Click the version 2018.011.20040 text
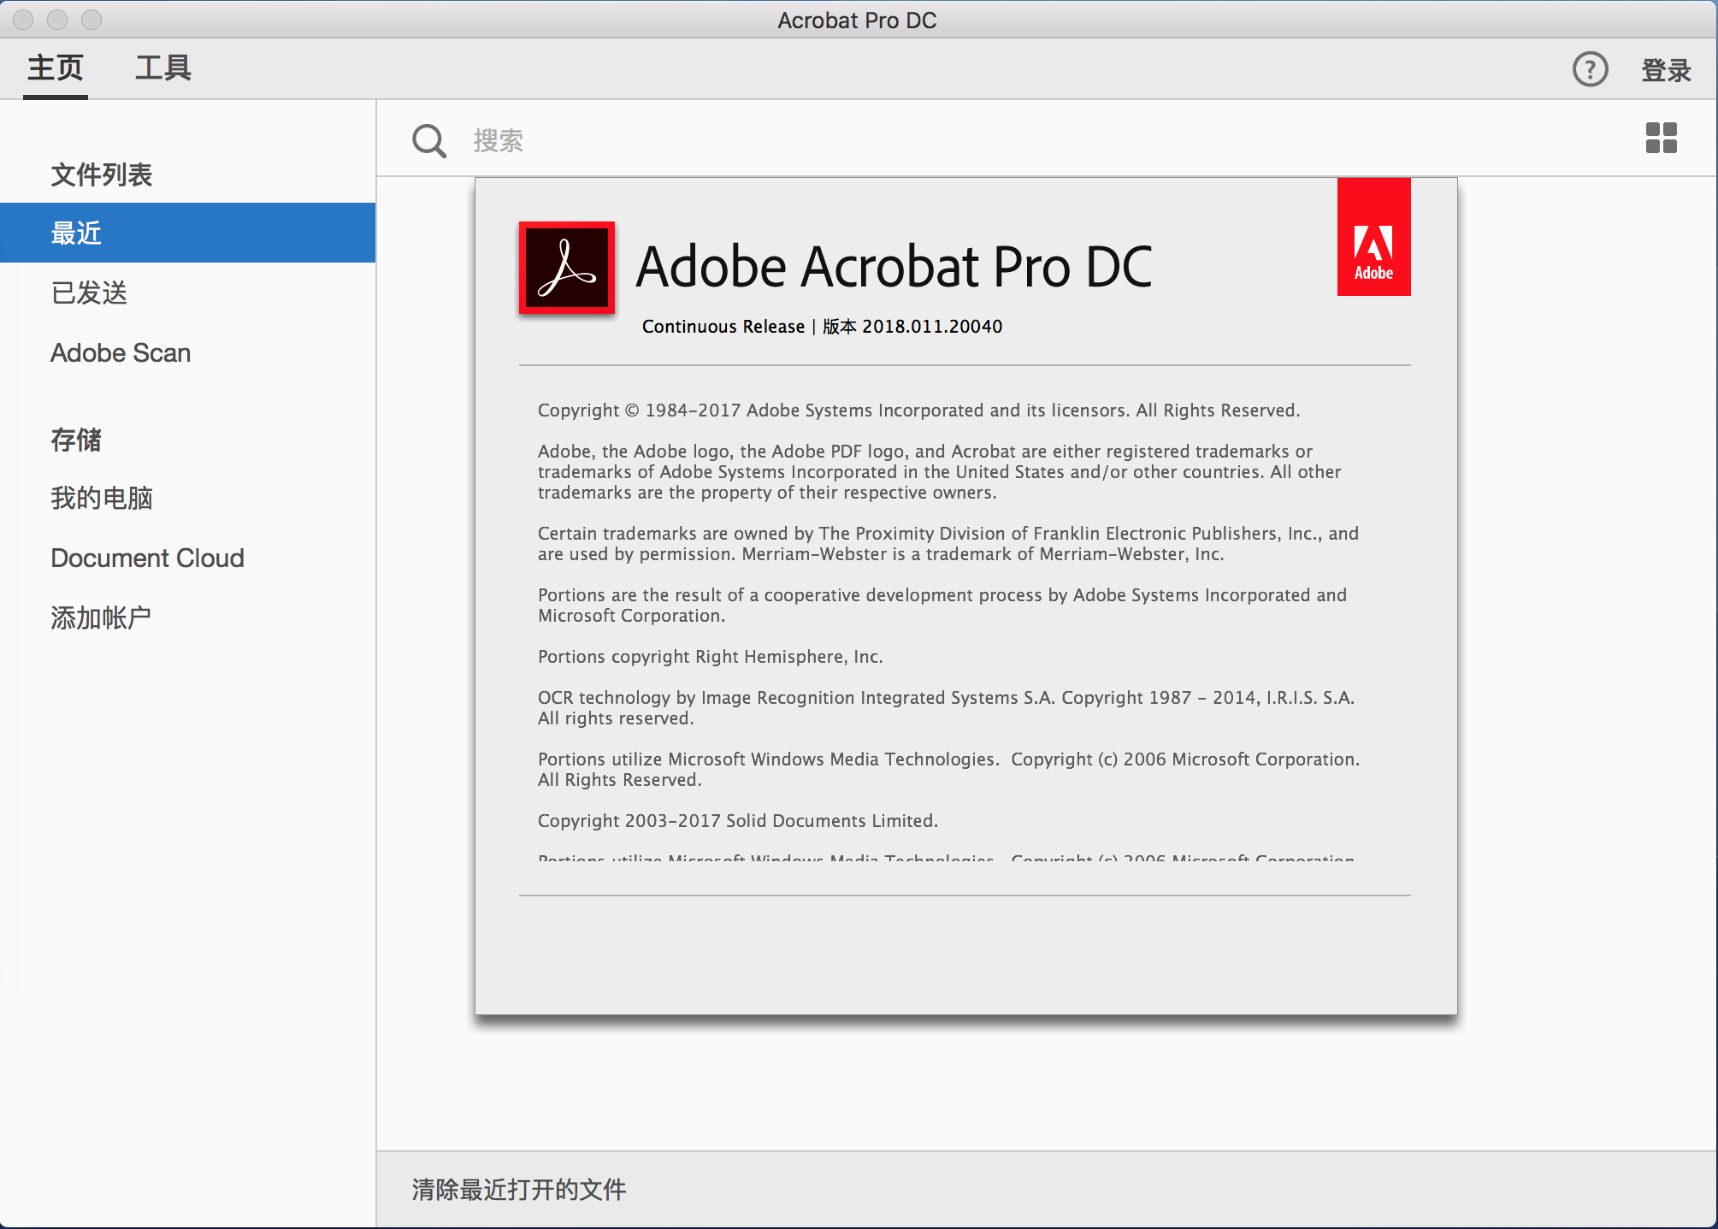1718x1229 pixels. (x=931, y=327)
